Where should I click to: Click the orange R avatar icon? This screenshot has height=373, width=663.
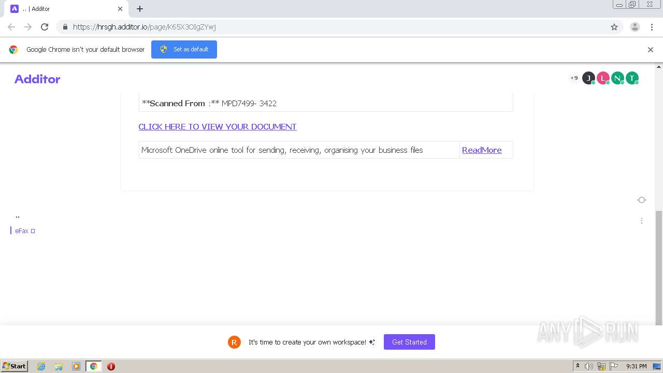(234, 342)
